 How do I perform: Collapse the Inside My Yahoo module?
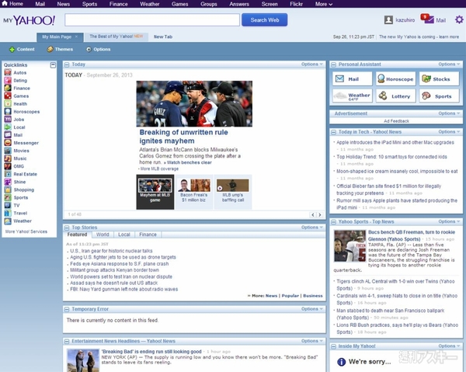(x=334, y=346)
